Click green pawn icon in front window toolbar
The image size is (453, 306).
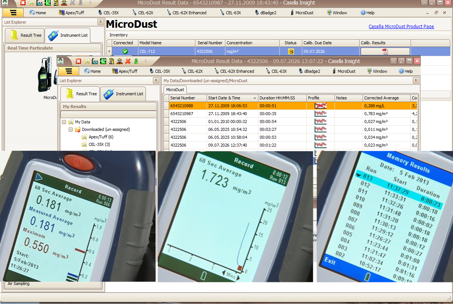136,61
